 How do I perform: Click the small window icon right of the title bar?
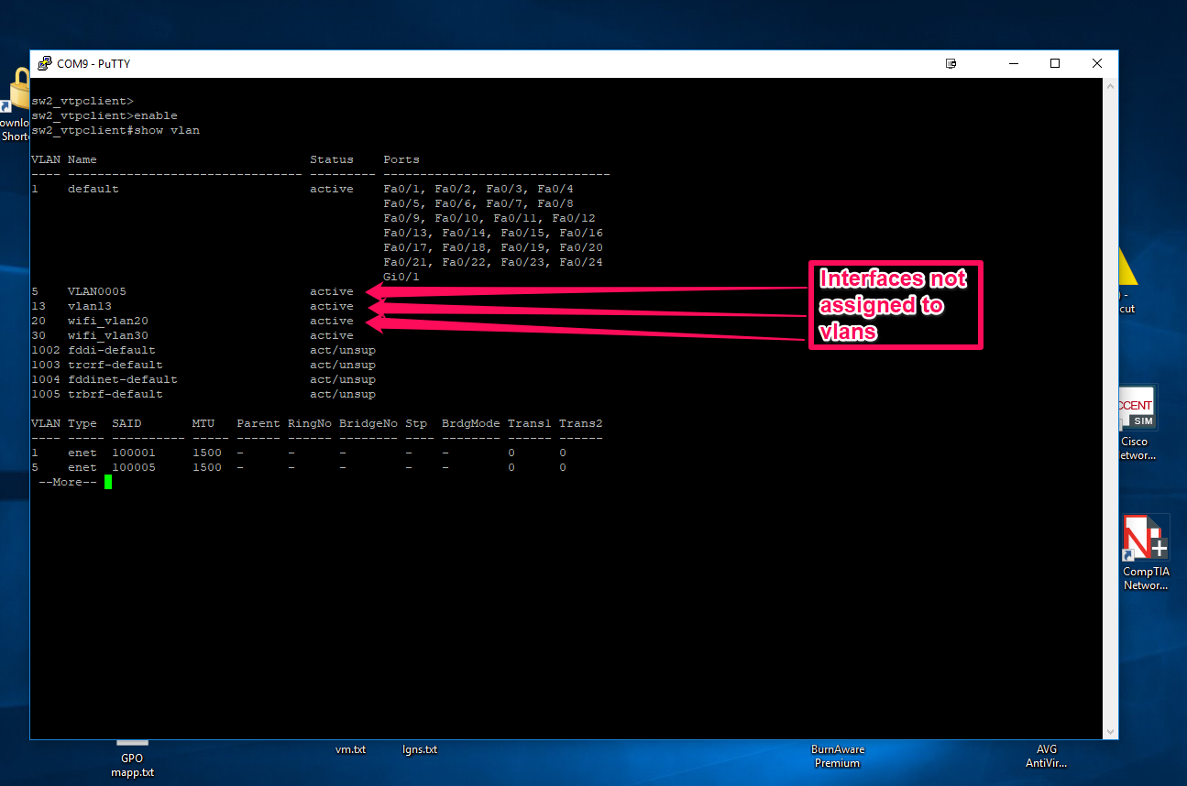pyautogui.click(x=951, y=63)
